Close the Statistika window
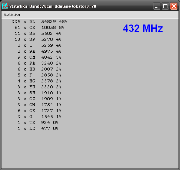The height and width of the screenshot is (170, 180). coord(174,6)
